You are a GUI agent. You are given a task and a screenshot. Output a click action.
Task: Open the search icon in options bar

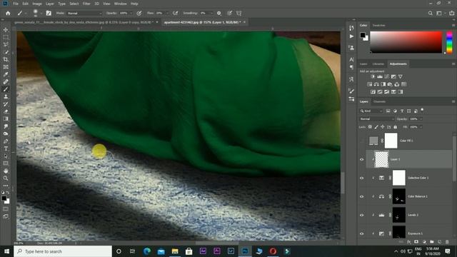(430, 13)
